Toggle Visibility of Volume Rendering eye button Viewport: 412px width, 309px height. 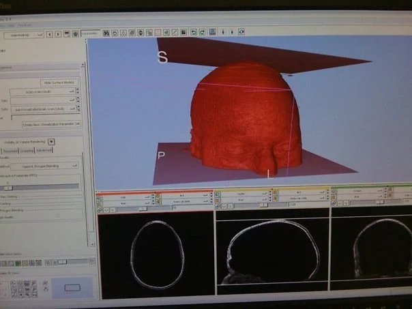tap(52, 142)
